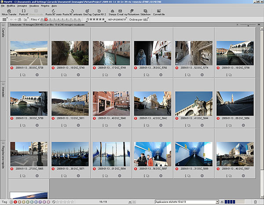Start the Slideshow
The width and height of the screenshot is (264, 205).
[x=145, y=12]
